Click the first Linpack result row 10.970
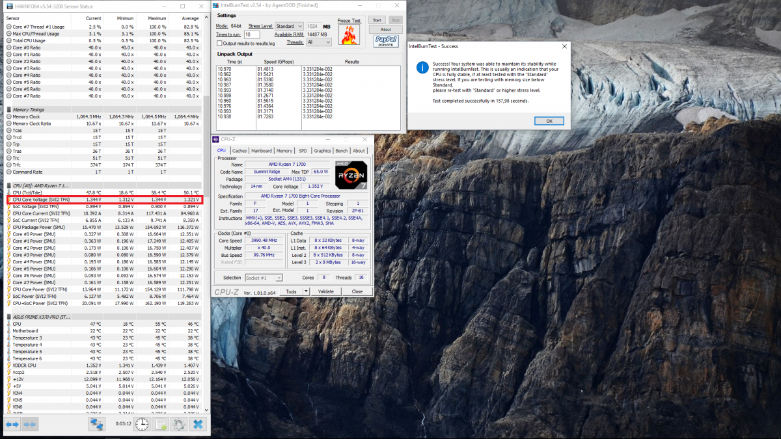 click(x=307, y=69)
